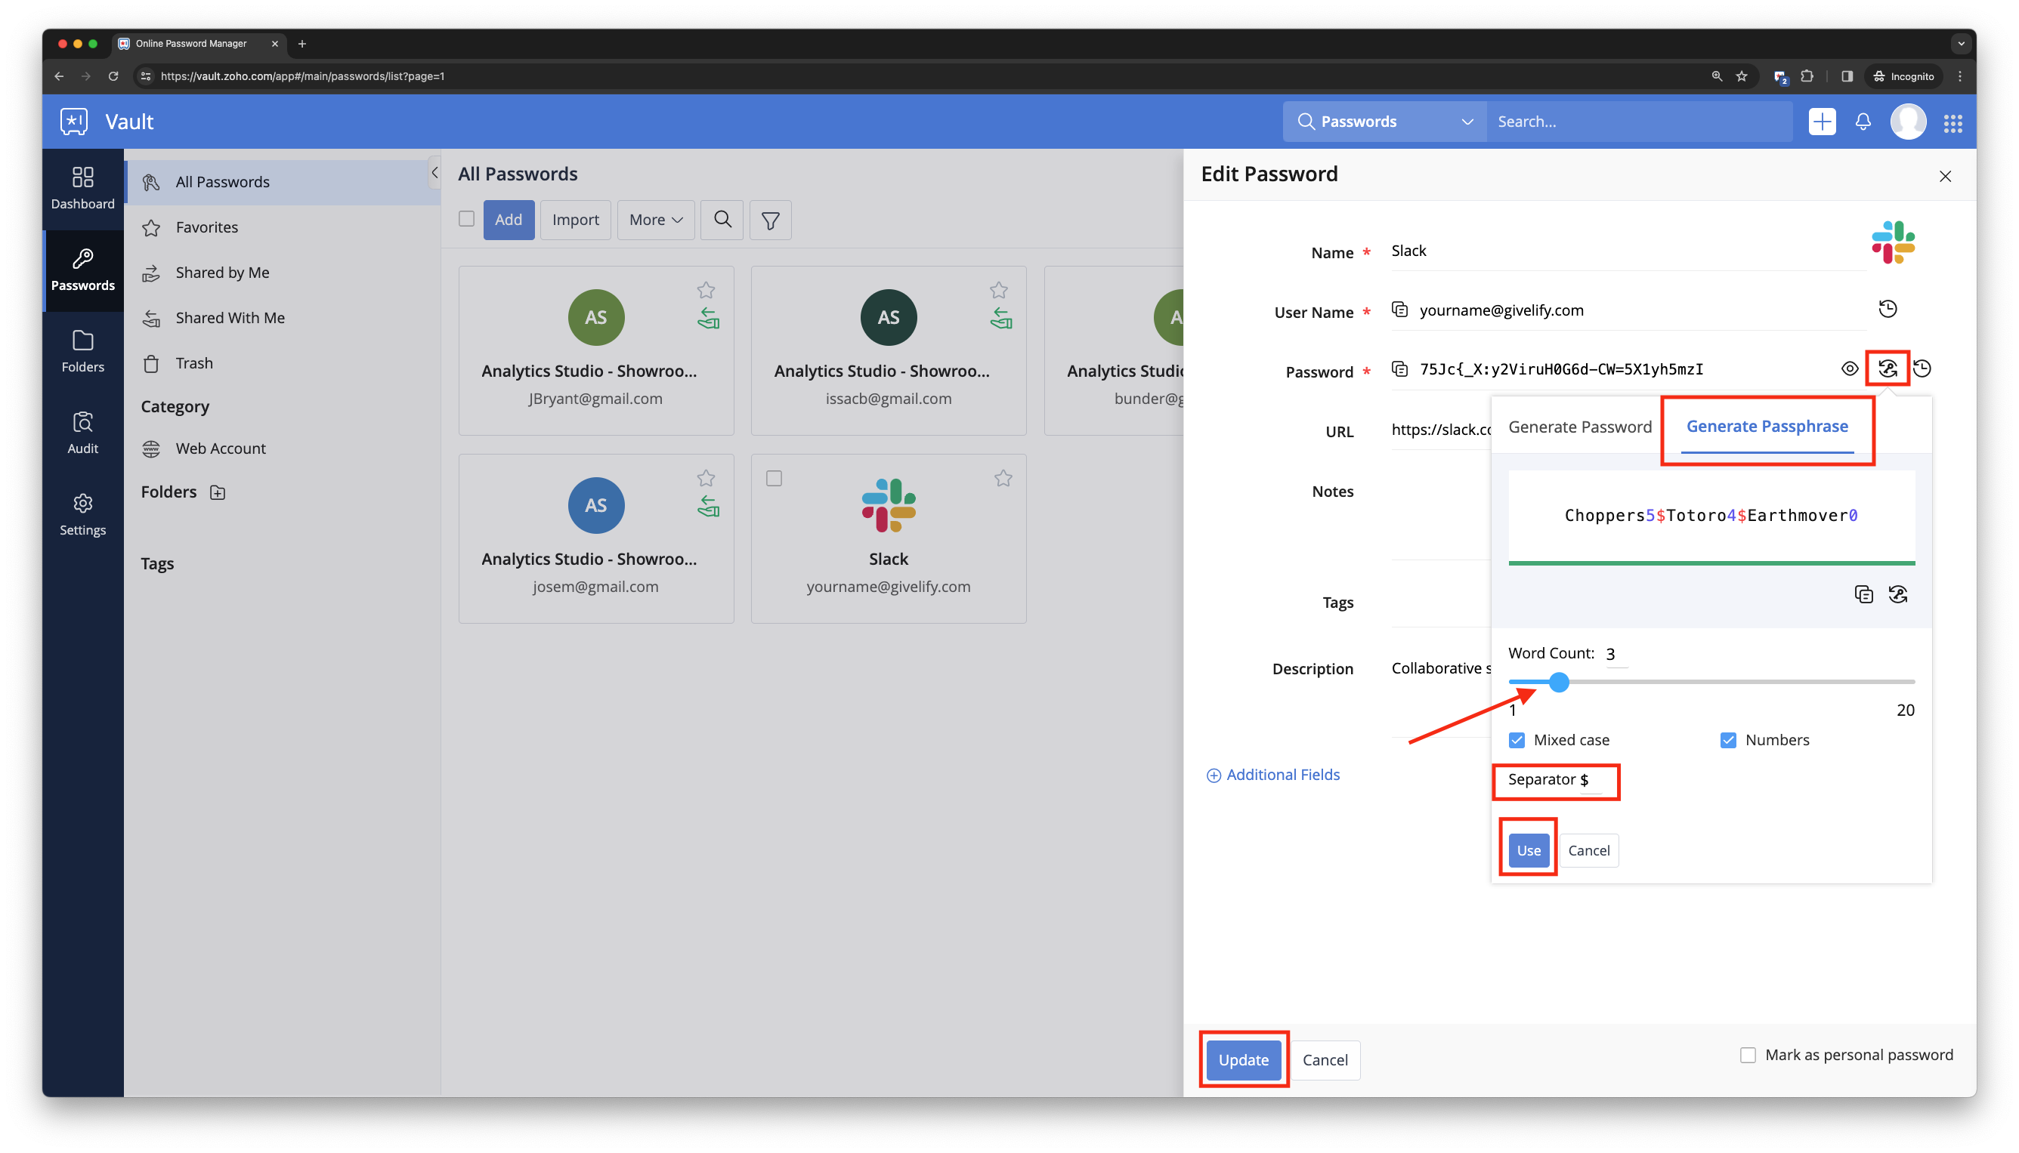Click the search magnifier in passwords toolbar
The image size is (2019, 1153).
pyautogui.click(x=722, y=220)
